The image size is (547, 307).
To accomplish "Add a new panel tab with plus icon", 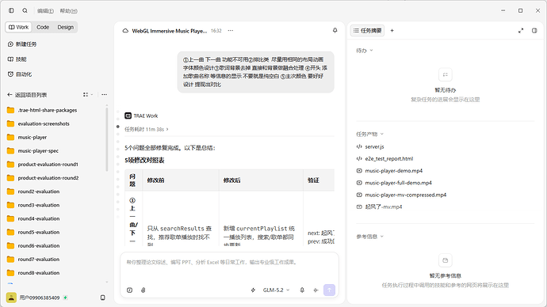I will click(392, 31).
